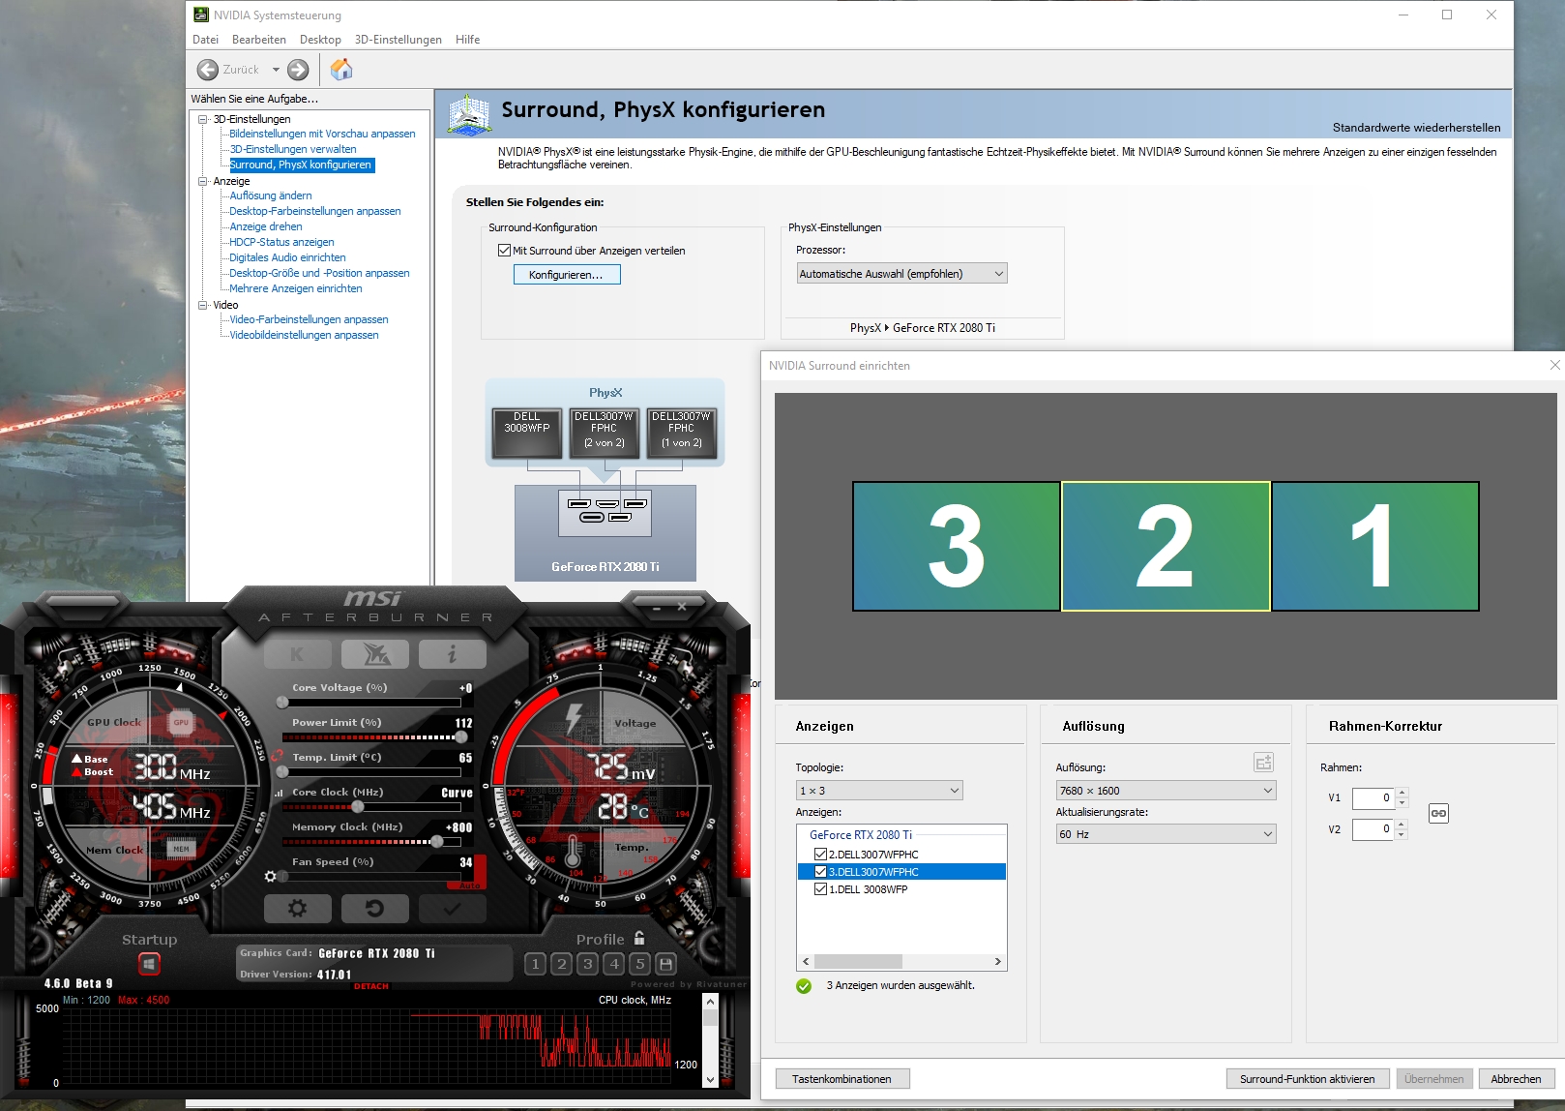Open the Desktop menu
This screenshot has height=1111, width=1565.
coord(320,40)
